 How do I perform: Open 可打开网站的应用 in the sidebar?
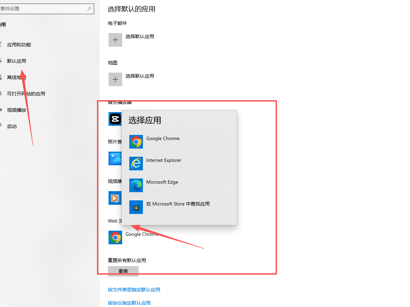(26, 94)
